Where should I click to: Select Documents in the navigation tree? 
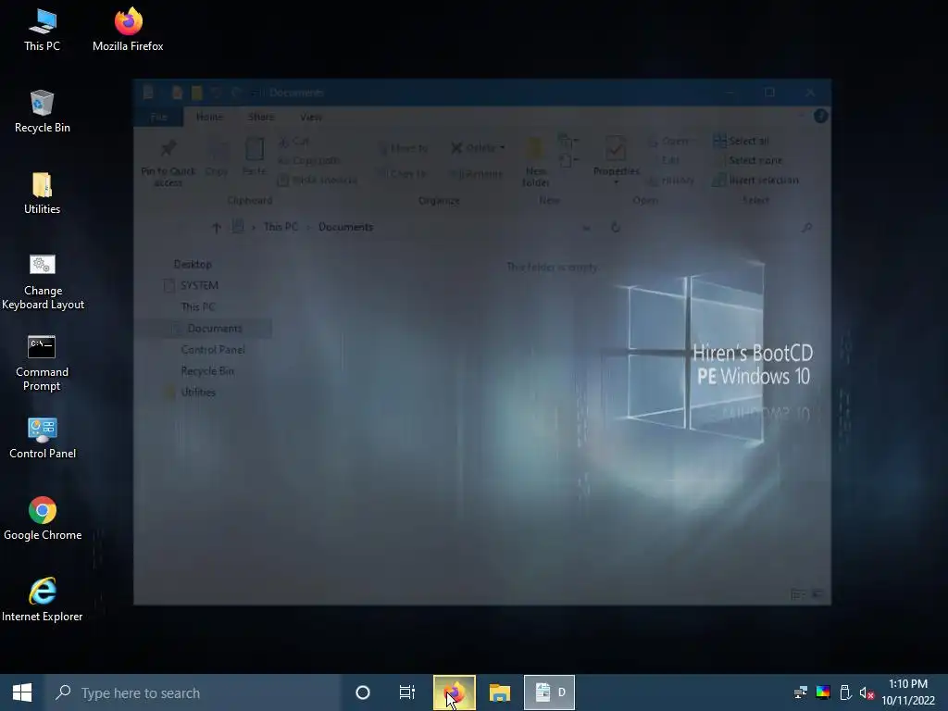(x=215, y=329)
